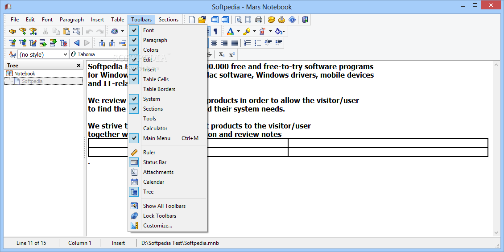Open the arrow beside the purple icon
Viewport: 504px width, 252px height.
(122, 32)
